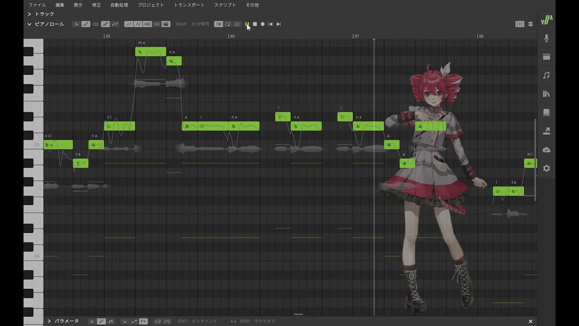Open the library books panel in sidebar

546,94
